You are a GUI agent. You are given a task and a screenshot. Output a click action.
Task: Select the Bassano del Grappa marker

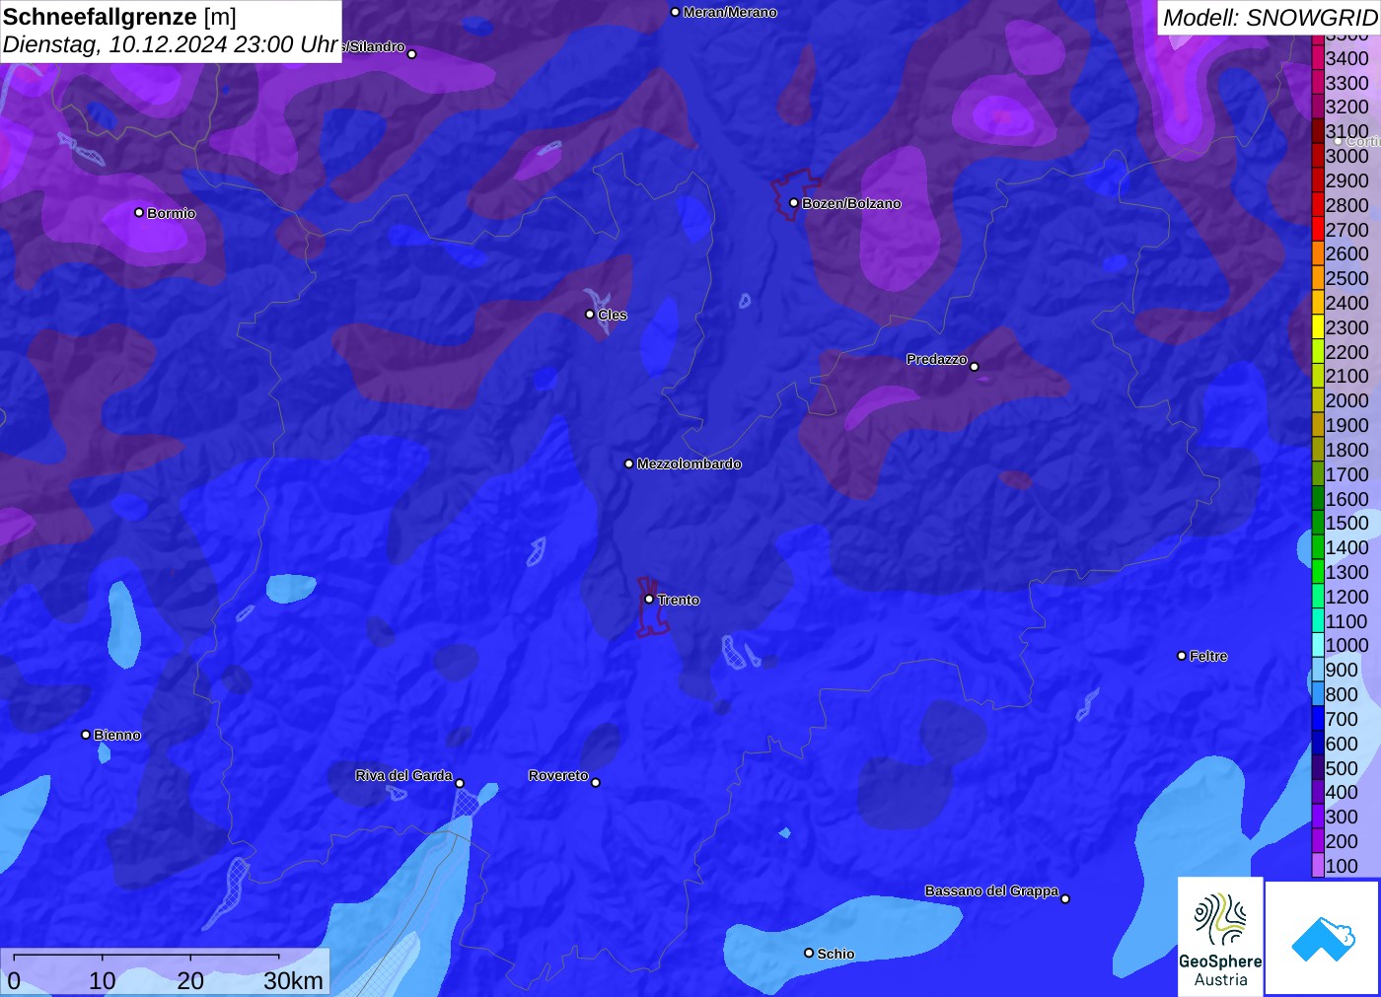tap(1065, 898)
